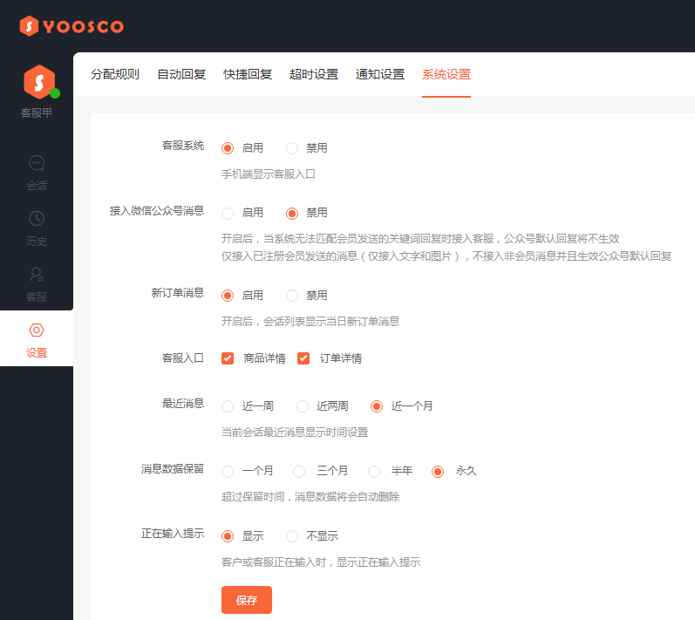Click the YOOSCO logo

(x=72, y=26)
